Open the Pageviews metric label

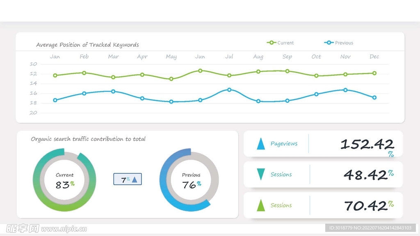pyautogui.click(x=284, y=144)
